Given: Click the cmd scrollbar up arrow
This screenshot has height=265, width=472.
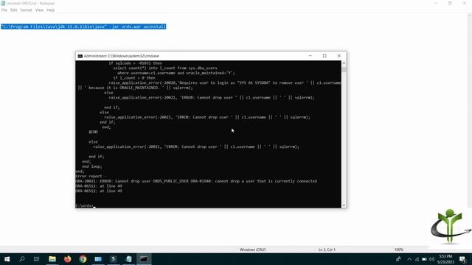Looking at the screenshot, I should [x=344, y=63].
